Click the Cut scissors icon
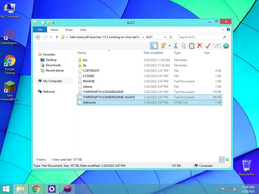259x194 pixels. coord(176,46)
